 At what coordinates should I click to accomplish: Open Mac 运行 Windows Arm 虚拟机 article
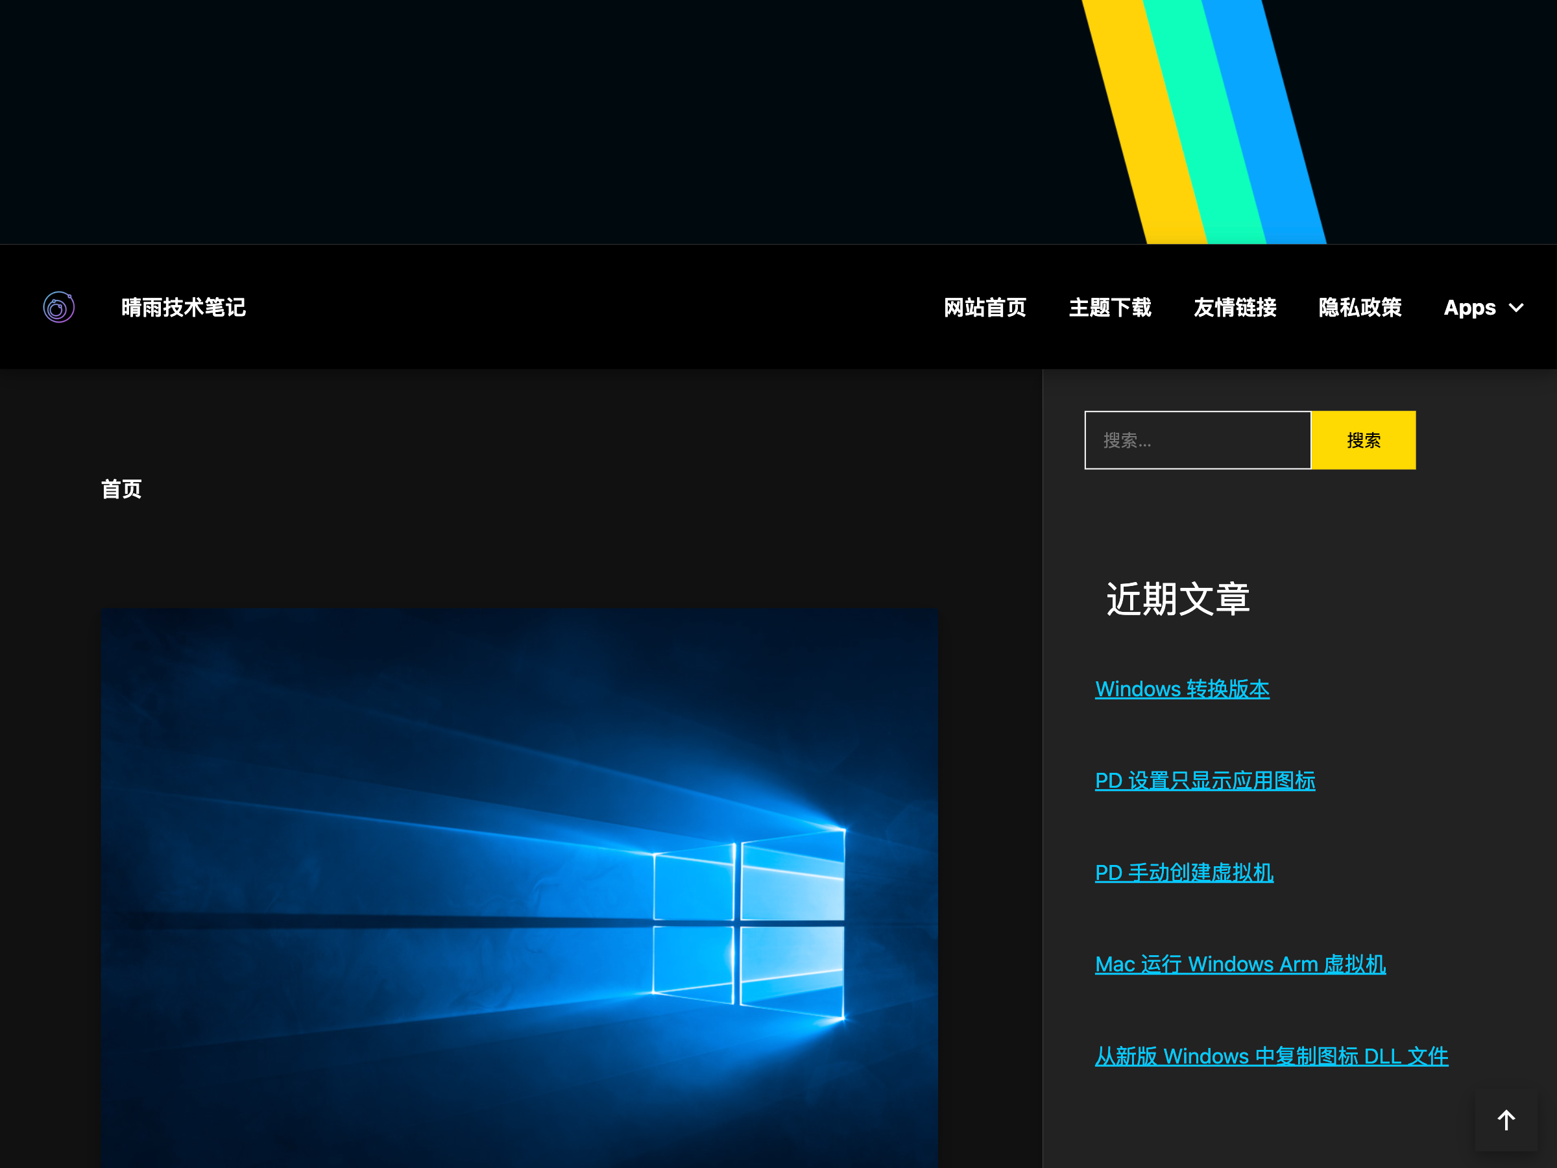pos(1240,964)
